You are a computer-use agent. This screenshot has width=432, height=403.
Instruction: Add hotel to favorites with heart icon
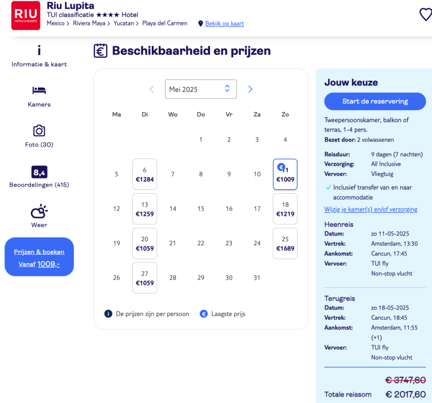click(x=426, y=15)
